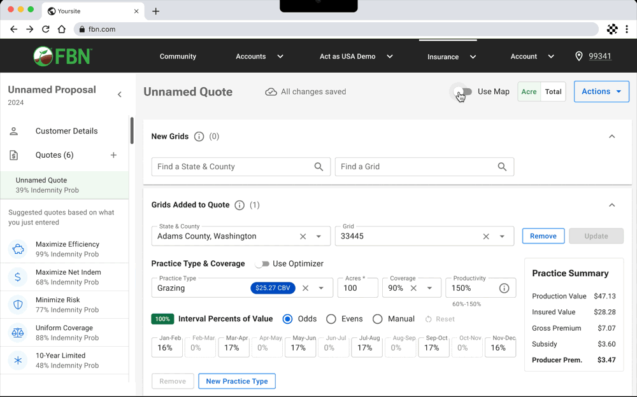Enable the Use Optimizer switch
The height and width of the screenshot is (397, 637).
[262, 264]
